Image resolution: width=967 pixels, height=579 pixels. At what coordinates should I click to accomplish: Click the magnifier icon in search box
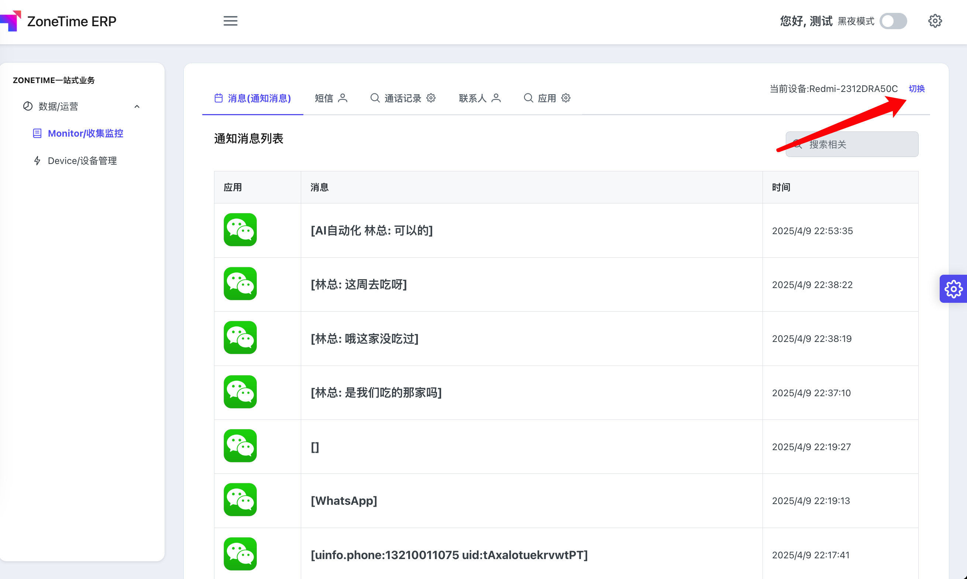tap(798, 144)
